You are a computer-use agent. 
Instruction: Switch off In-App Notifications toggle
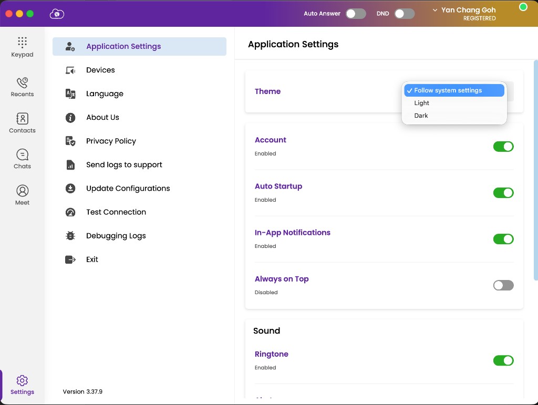tap(503, 239)
